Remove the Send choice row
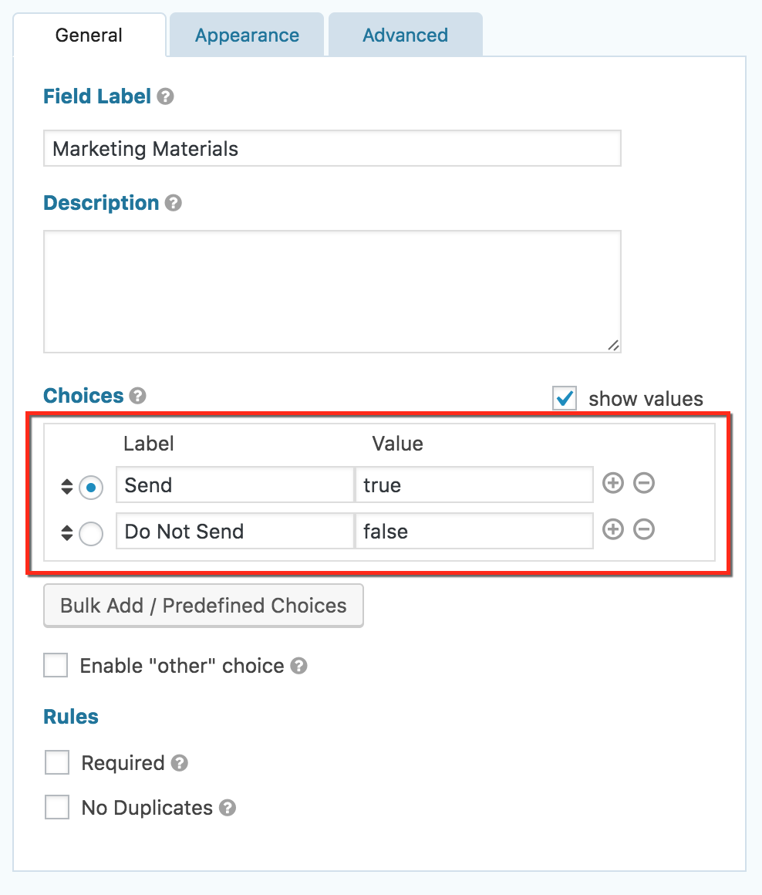The image size is (762, 895). click(644, 484)
